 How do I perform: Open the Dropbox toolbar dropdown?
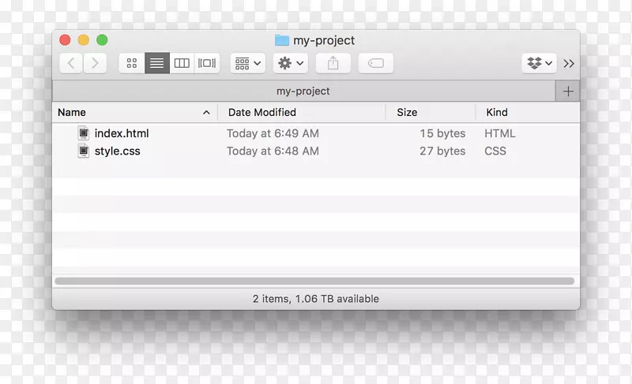tap(540, 63)
